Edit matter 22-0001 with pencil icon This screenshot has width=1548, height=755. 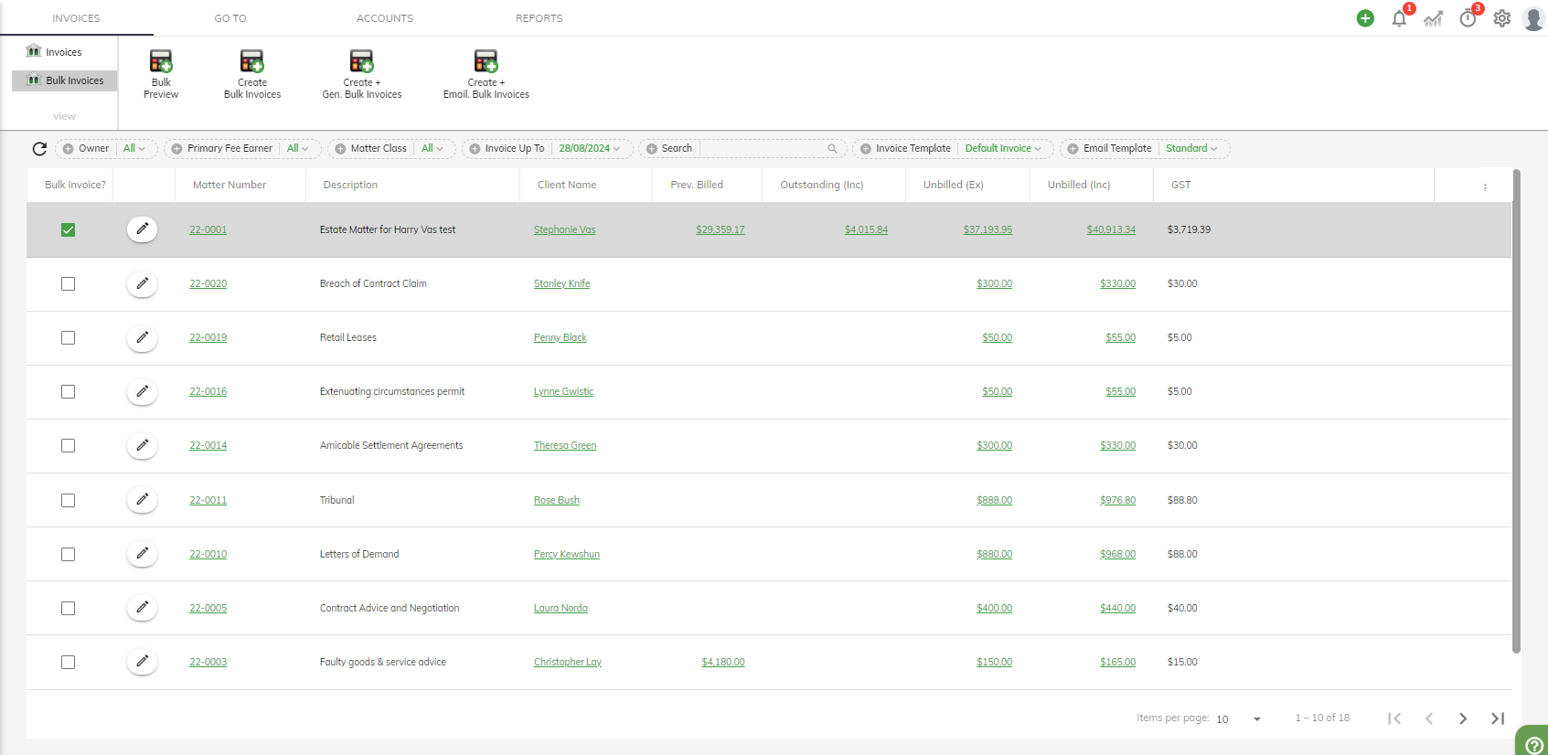tap(142, 229)
